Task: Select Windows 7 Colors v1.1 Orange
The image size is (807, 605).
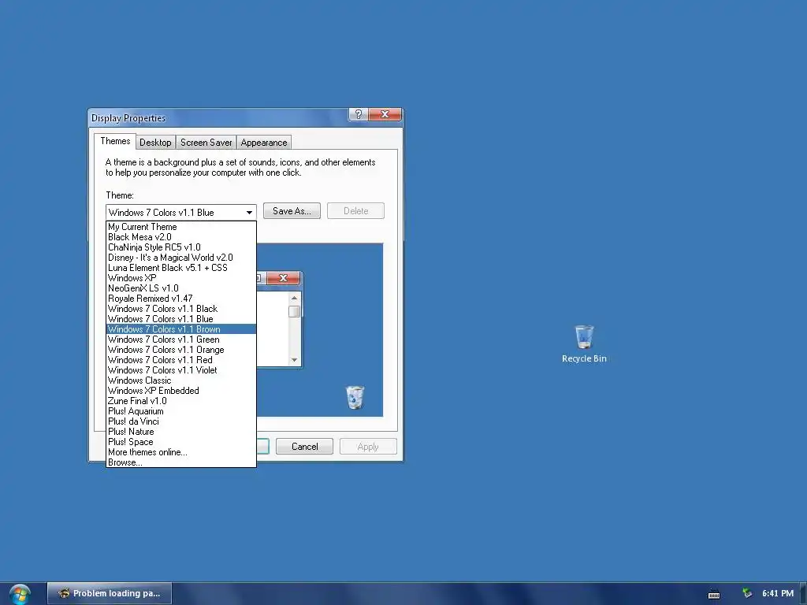Action: pyautogui.click(x=181, y=350)
